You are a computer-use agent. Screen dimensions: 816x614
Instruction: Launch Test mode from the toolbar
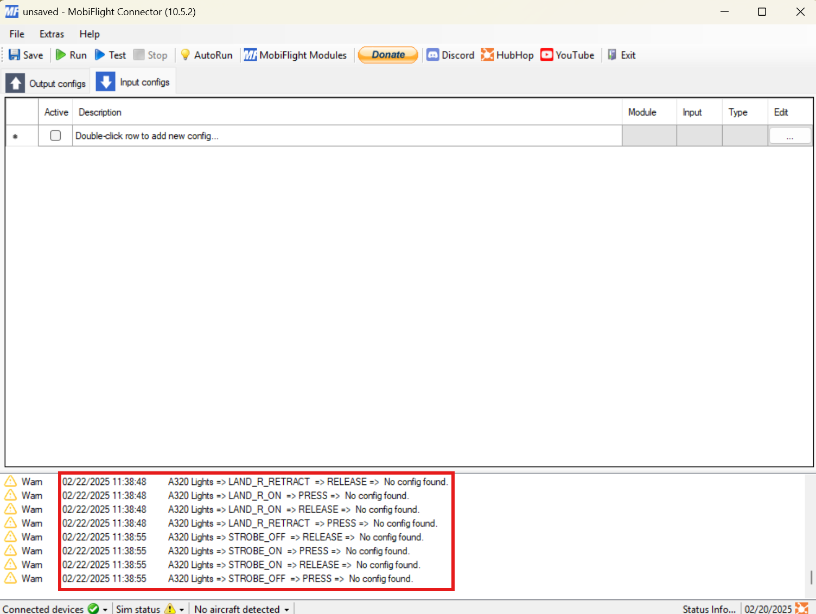tap(110, 55)
